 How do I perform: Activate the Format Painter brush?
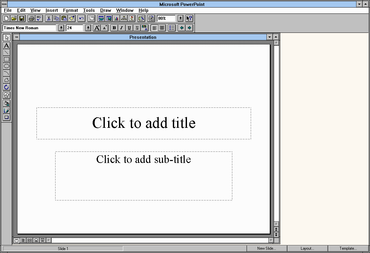click(72, 18)
